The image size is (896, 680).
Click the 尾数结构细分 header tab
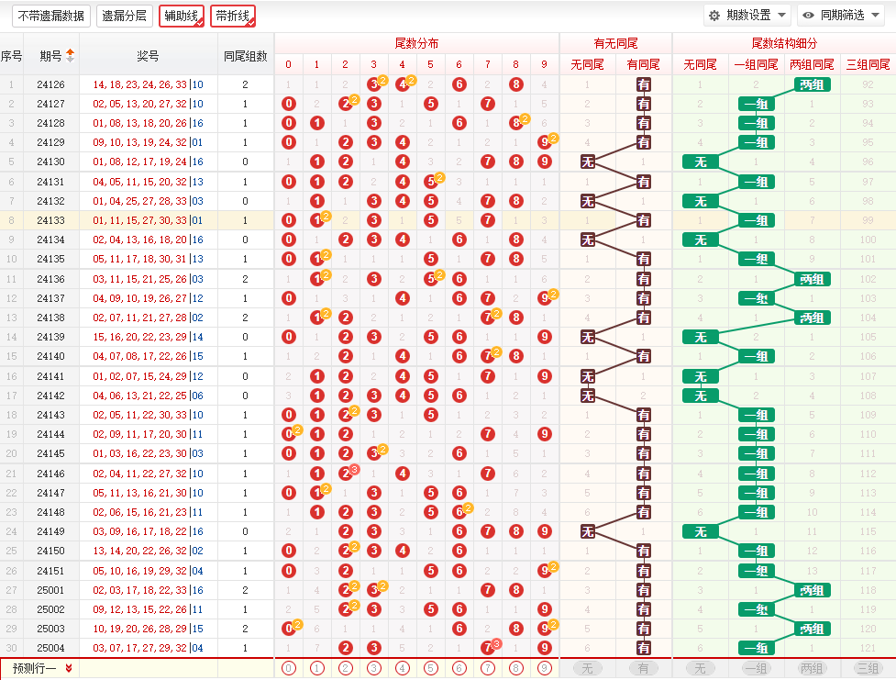coord(784,43)
